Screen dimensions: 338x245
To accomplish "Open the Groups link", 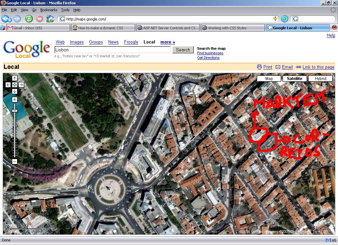I will point(96,42).
